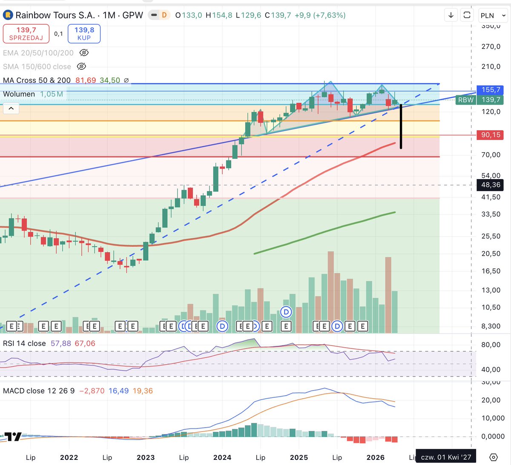
Task: Click the leftmost earnings E marker
Action: point(11,326)
